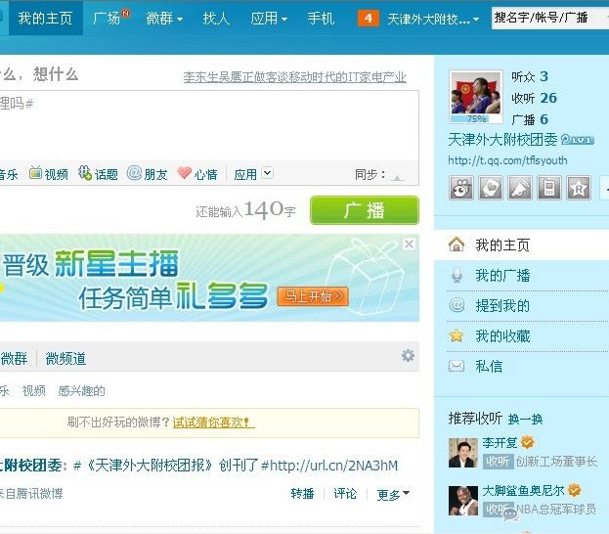Click the QQ penguin badge icon
The width and height of the screenshot is (609, 534).
point(461,188)
